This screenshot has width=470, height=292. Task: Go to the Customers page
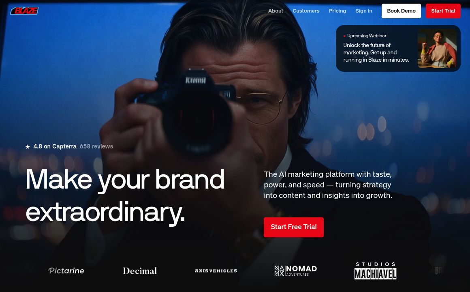(306, 11)
